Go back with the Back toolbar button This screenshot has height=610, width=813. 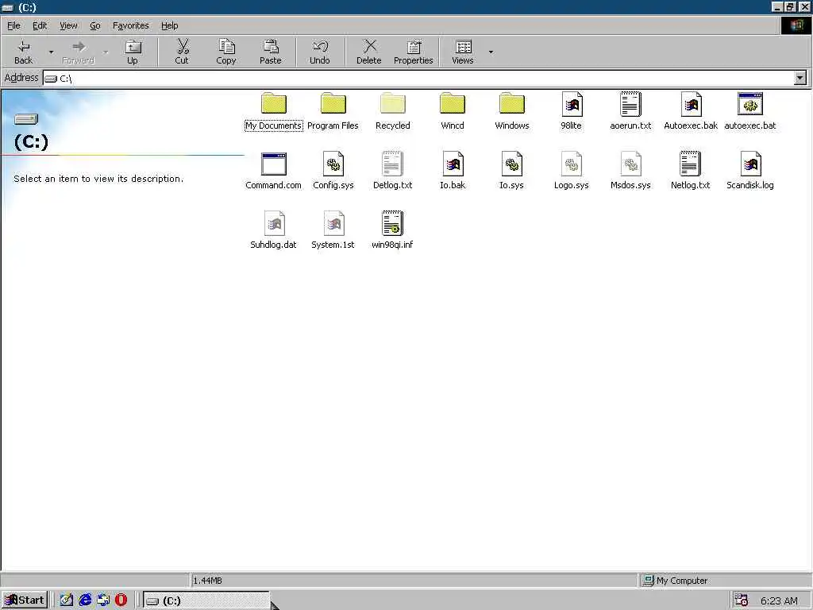pyautogui.click(x=23, y=52)
